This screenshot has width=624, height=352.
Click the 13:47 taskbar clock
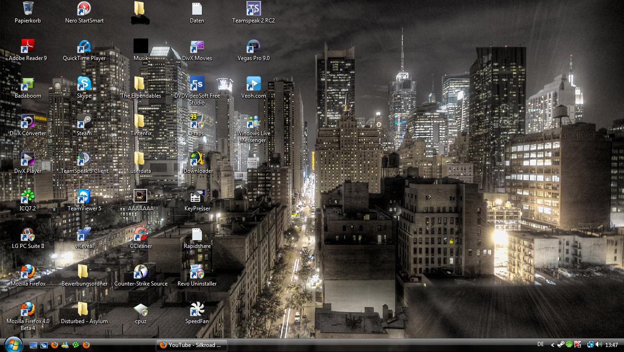coord(612,345)
